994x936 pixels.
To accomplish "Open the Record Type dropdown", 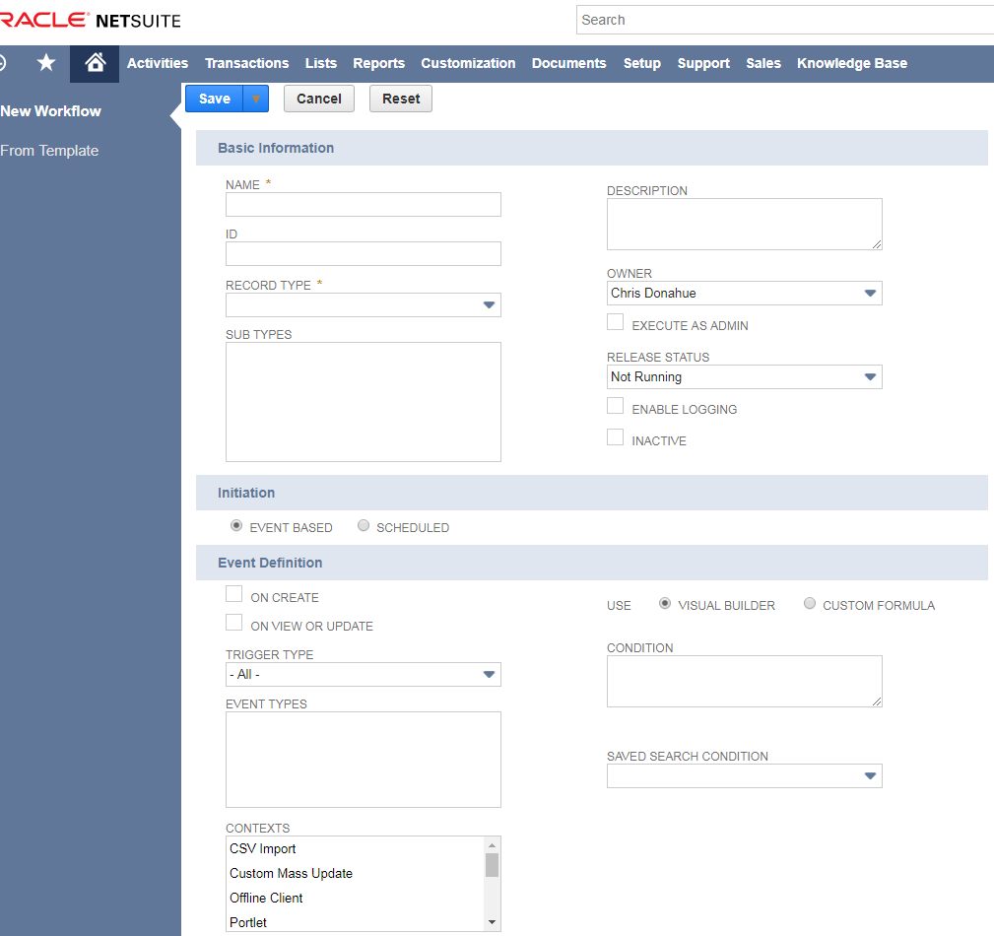I will click(489, 304).
